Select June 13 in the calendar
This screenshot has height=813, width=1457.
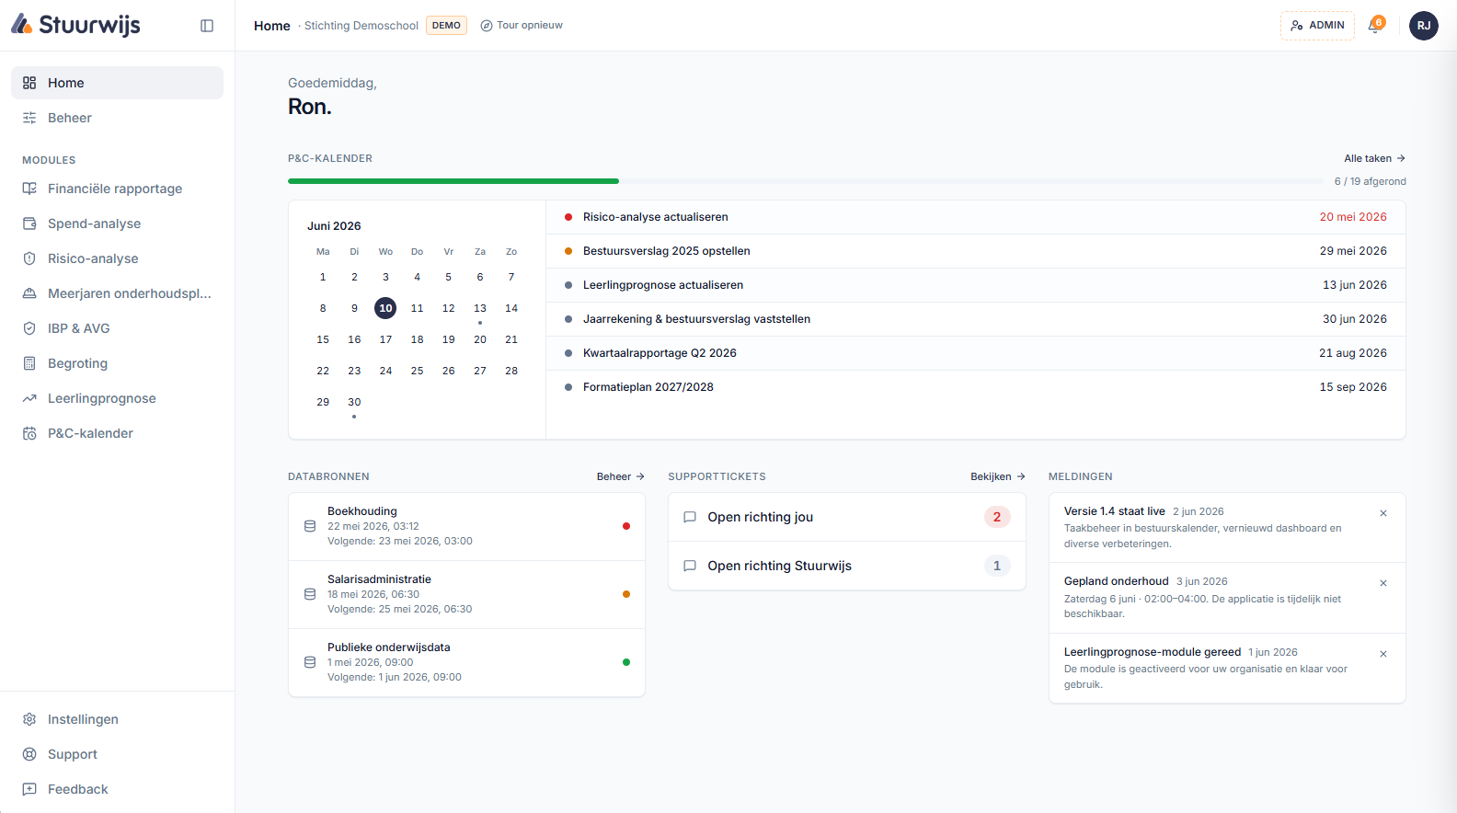point(480,308)
